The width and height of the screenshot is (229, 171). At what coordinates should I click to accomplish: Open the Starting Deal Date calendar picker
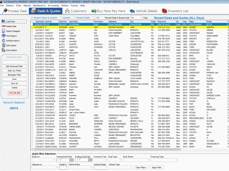click(72, 160)
